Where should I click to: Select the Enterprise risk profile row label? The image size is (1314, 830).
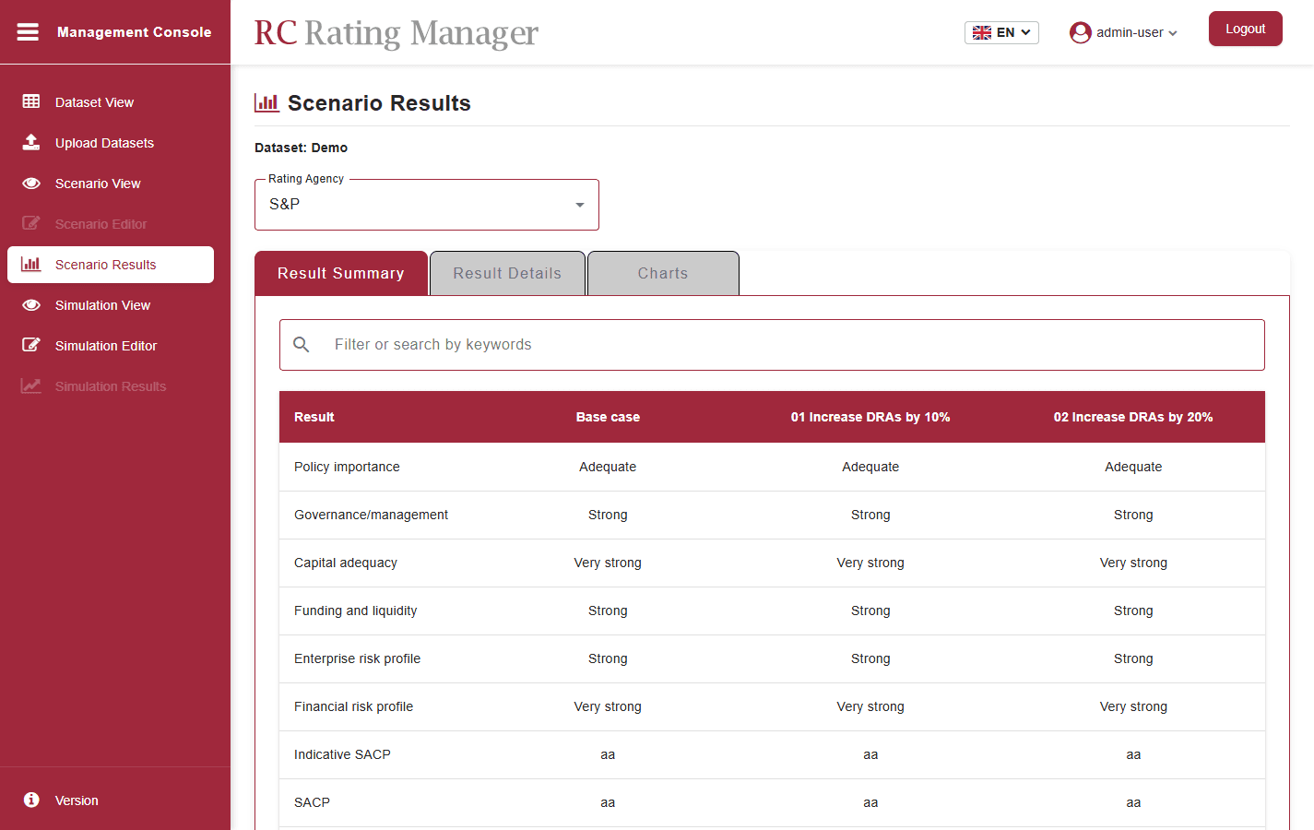(357, 658)
